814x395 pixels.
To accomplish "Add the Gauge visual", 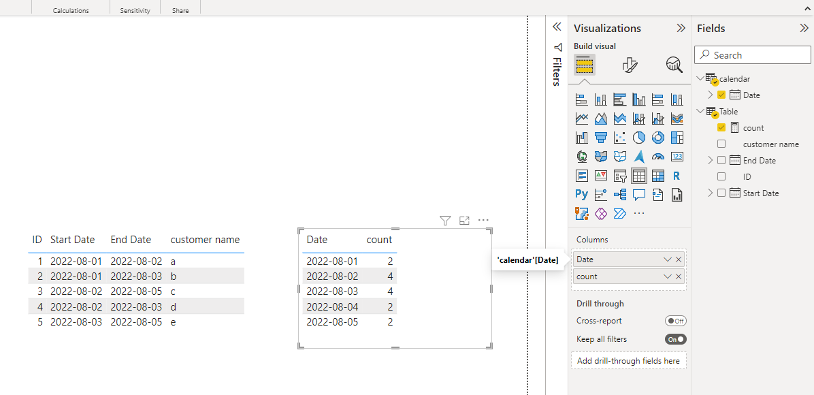I will [x=657, y=157].
